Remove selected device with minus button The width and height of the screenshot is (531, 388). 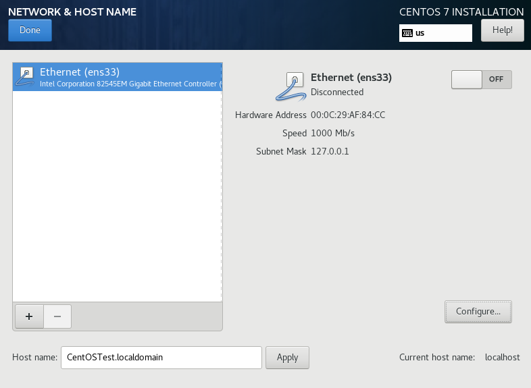click(x=57, y=316)
